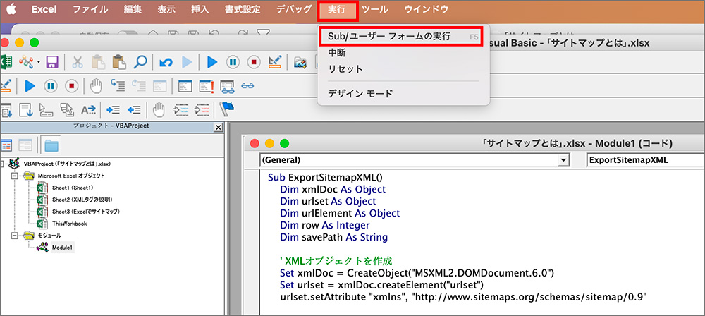Open the Immediate Window icon with exclamation mark
Image resolution: width=705 pixels, height=316 pixels.
pos(206,85)
